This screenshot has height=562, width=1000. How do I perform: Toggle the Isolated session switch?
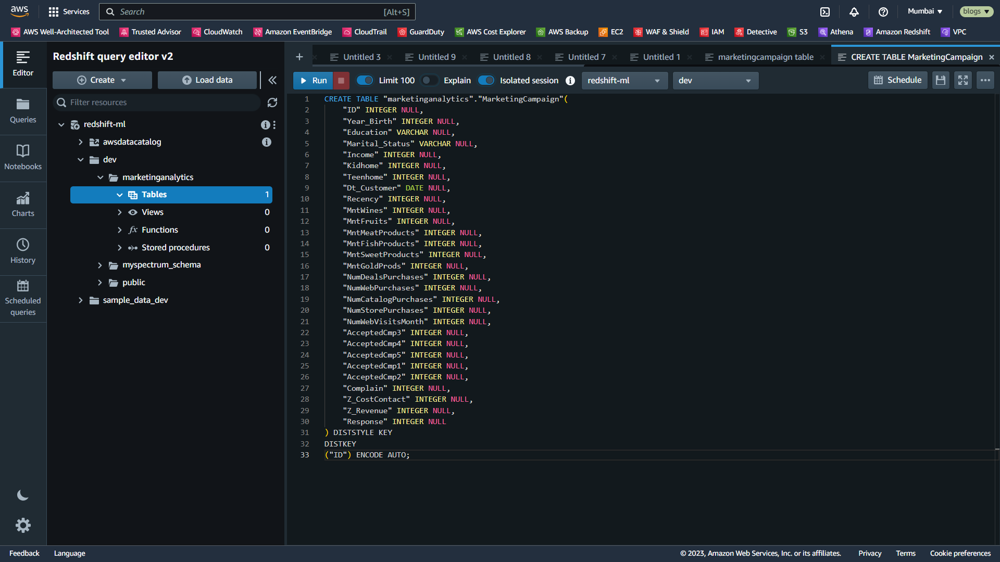pos(486,80)
